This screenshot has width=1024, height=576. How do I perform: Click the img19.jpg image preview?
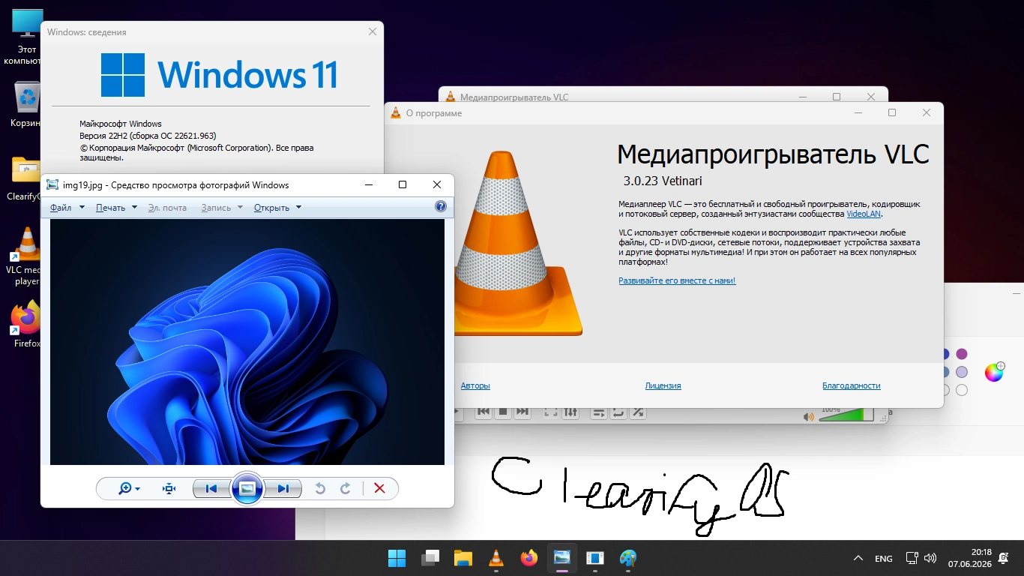(x=247, y=342)
